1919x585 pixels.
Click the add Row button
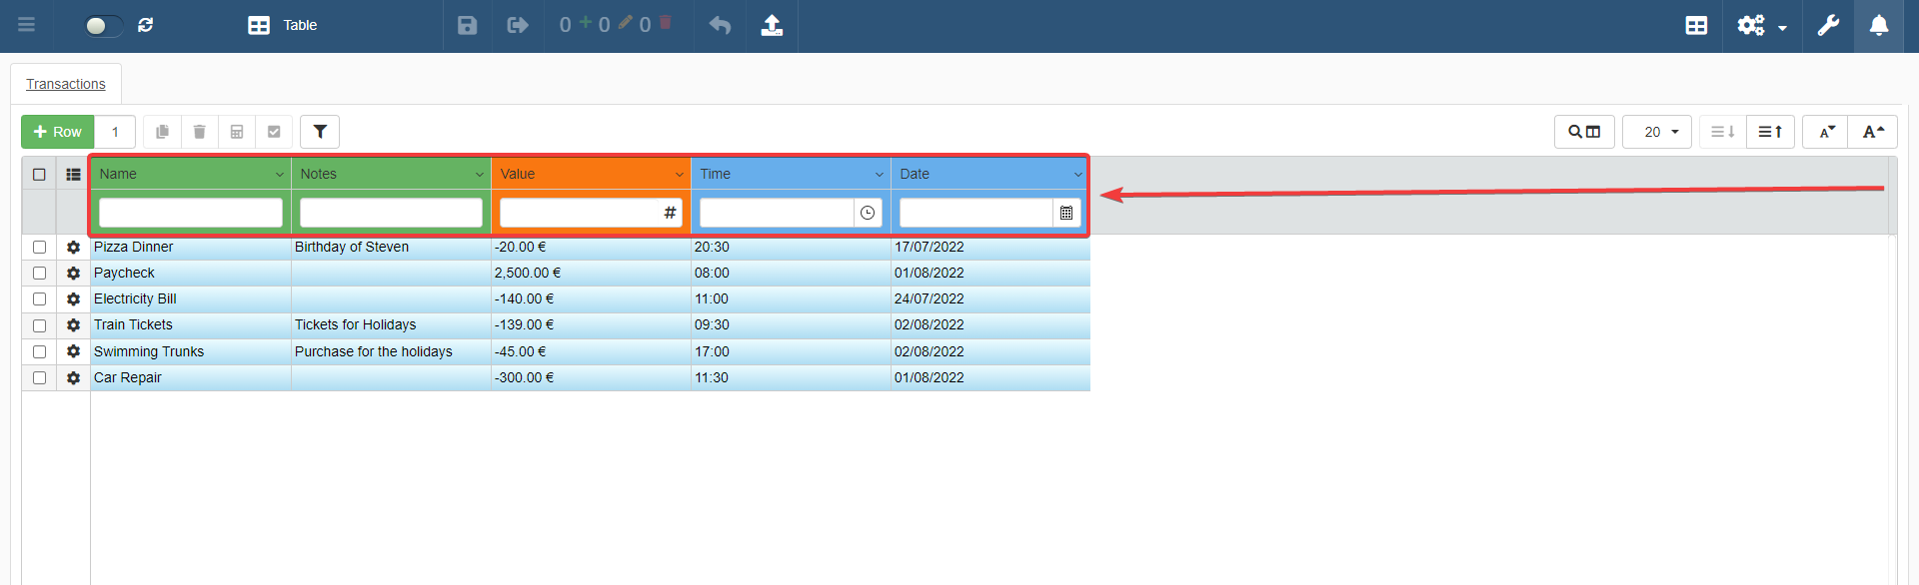click(58, 132)
